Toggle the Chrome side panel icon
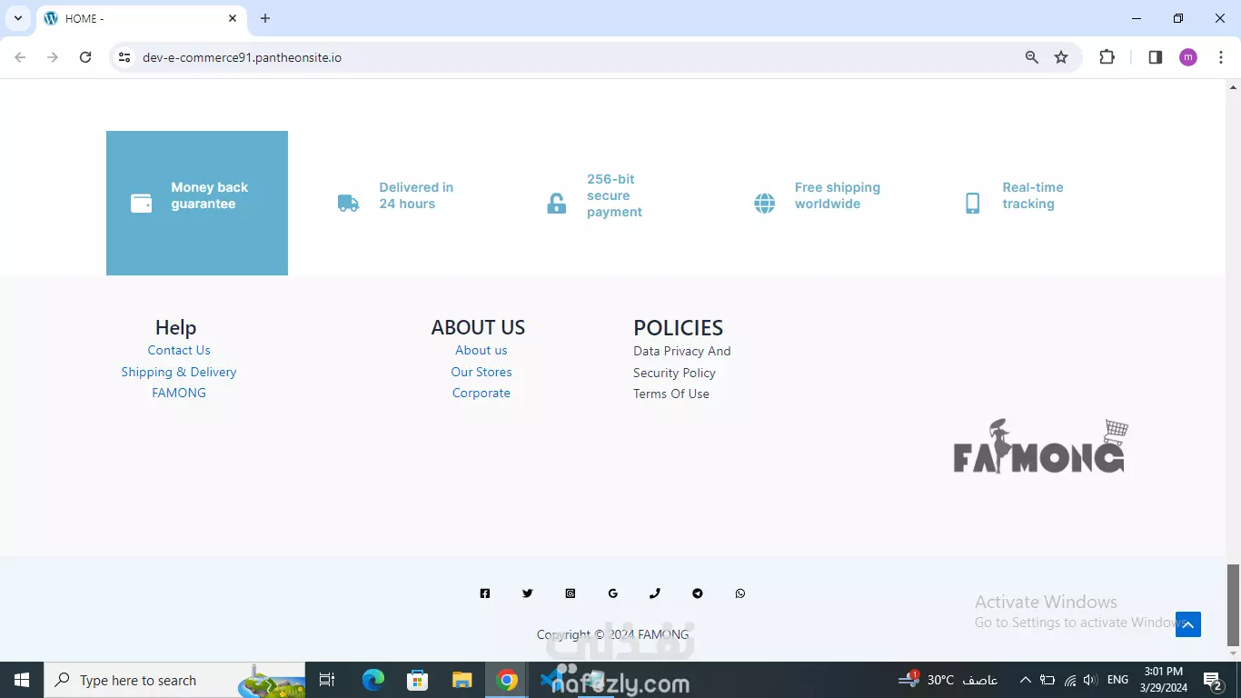 pyautogui.click(x=1156, y=57)
